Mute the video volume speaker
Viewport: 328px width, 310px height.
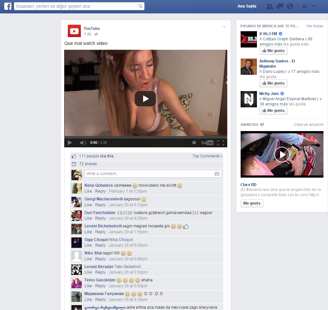click(x=83, y=142)
